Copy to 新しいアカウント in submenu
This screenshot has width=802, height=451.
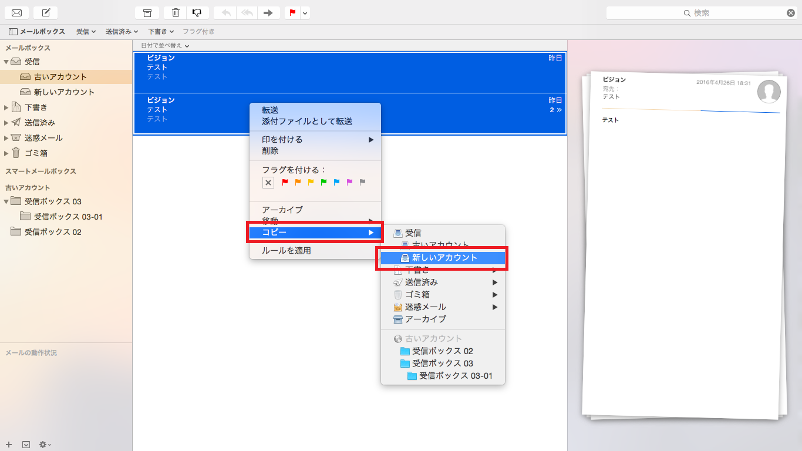coord(443,258)
